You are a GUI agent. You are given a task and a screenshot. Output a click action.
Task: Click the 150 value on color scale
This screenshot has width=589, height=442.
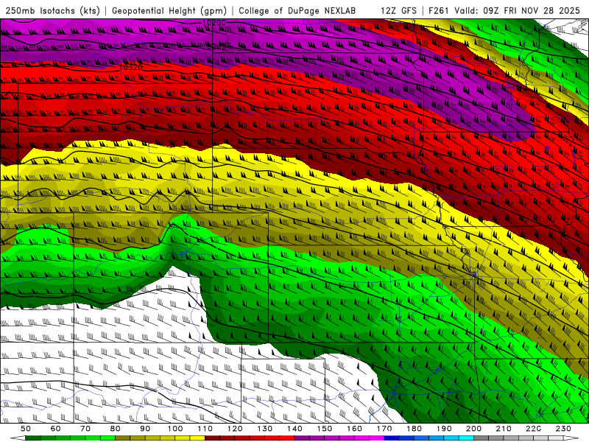[x=325, y=429]
